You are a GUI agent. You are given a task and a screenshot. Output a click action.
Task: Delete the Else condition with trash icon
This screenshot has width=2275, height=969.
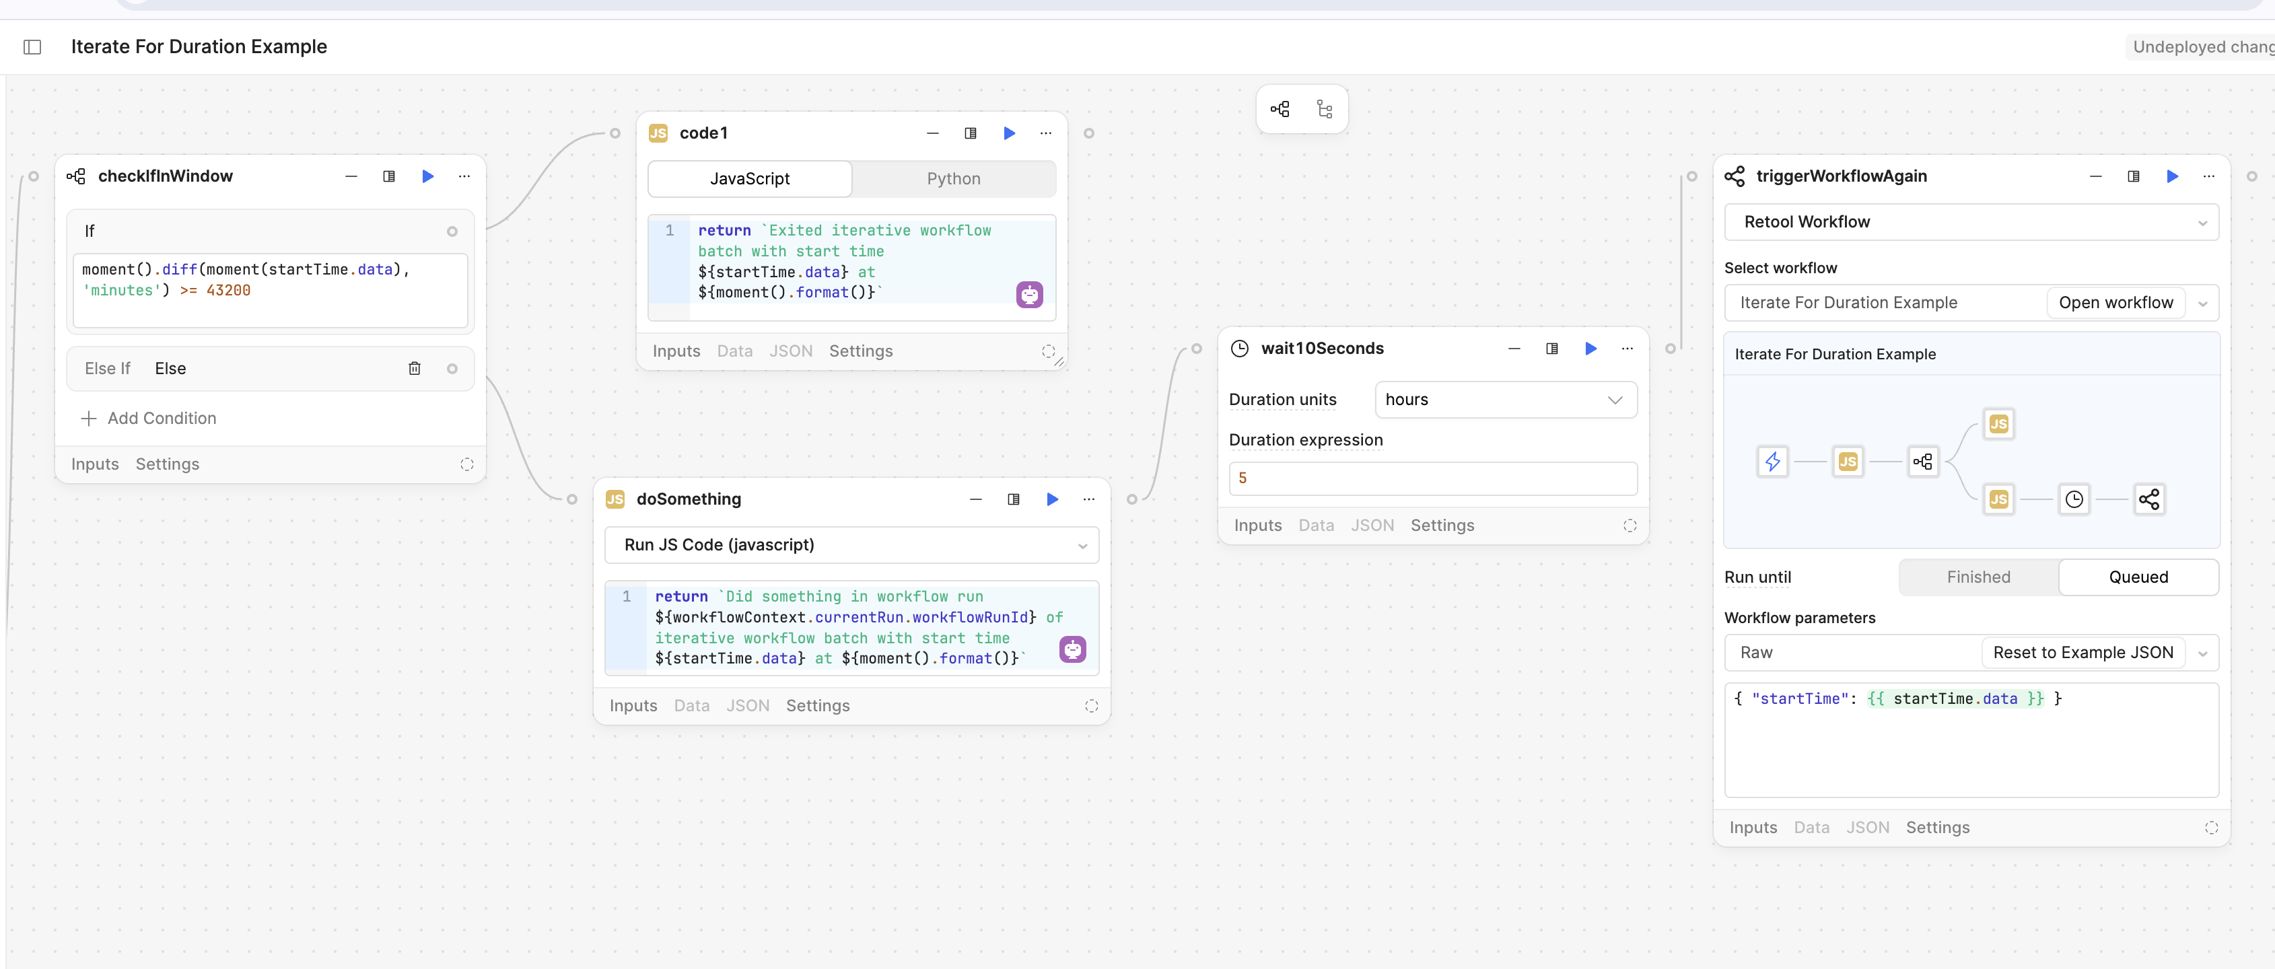(x=414, y=368)
